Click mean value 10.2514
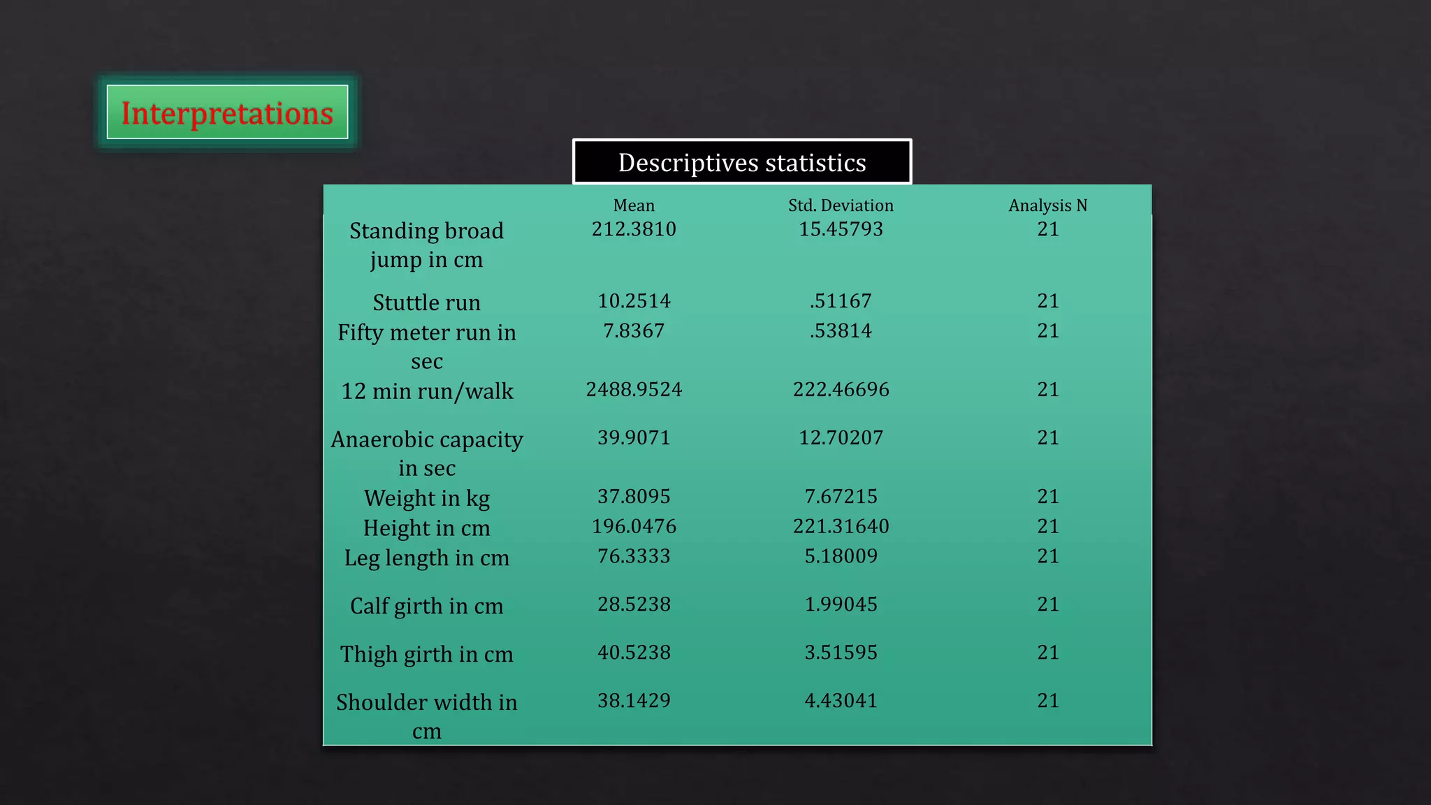The image size is (1431, 805). pyautogui.click(x=634, y=301)
